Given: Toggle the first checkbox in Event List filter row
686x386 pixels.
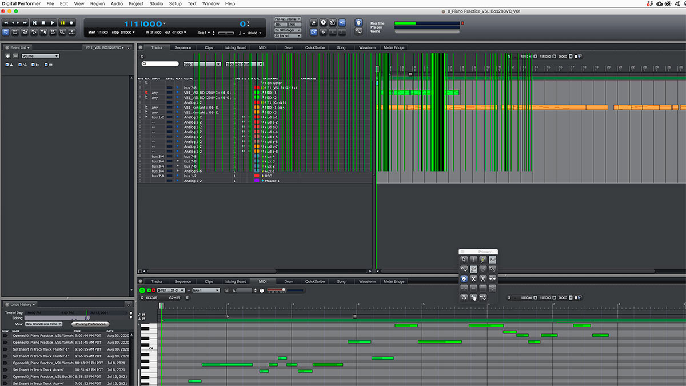Looking at the screenshot, I should click(7, 65).
